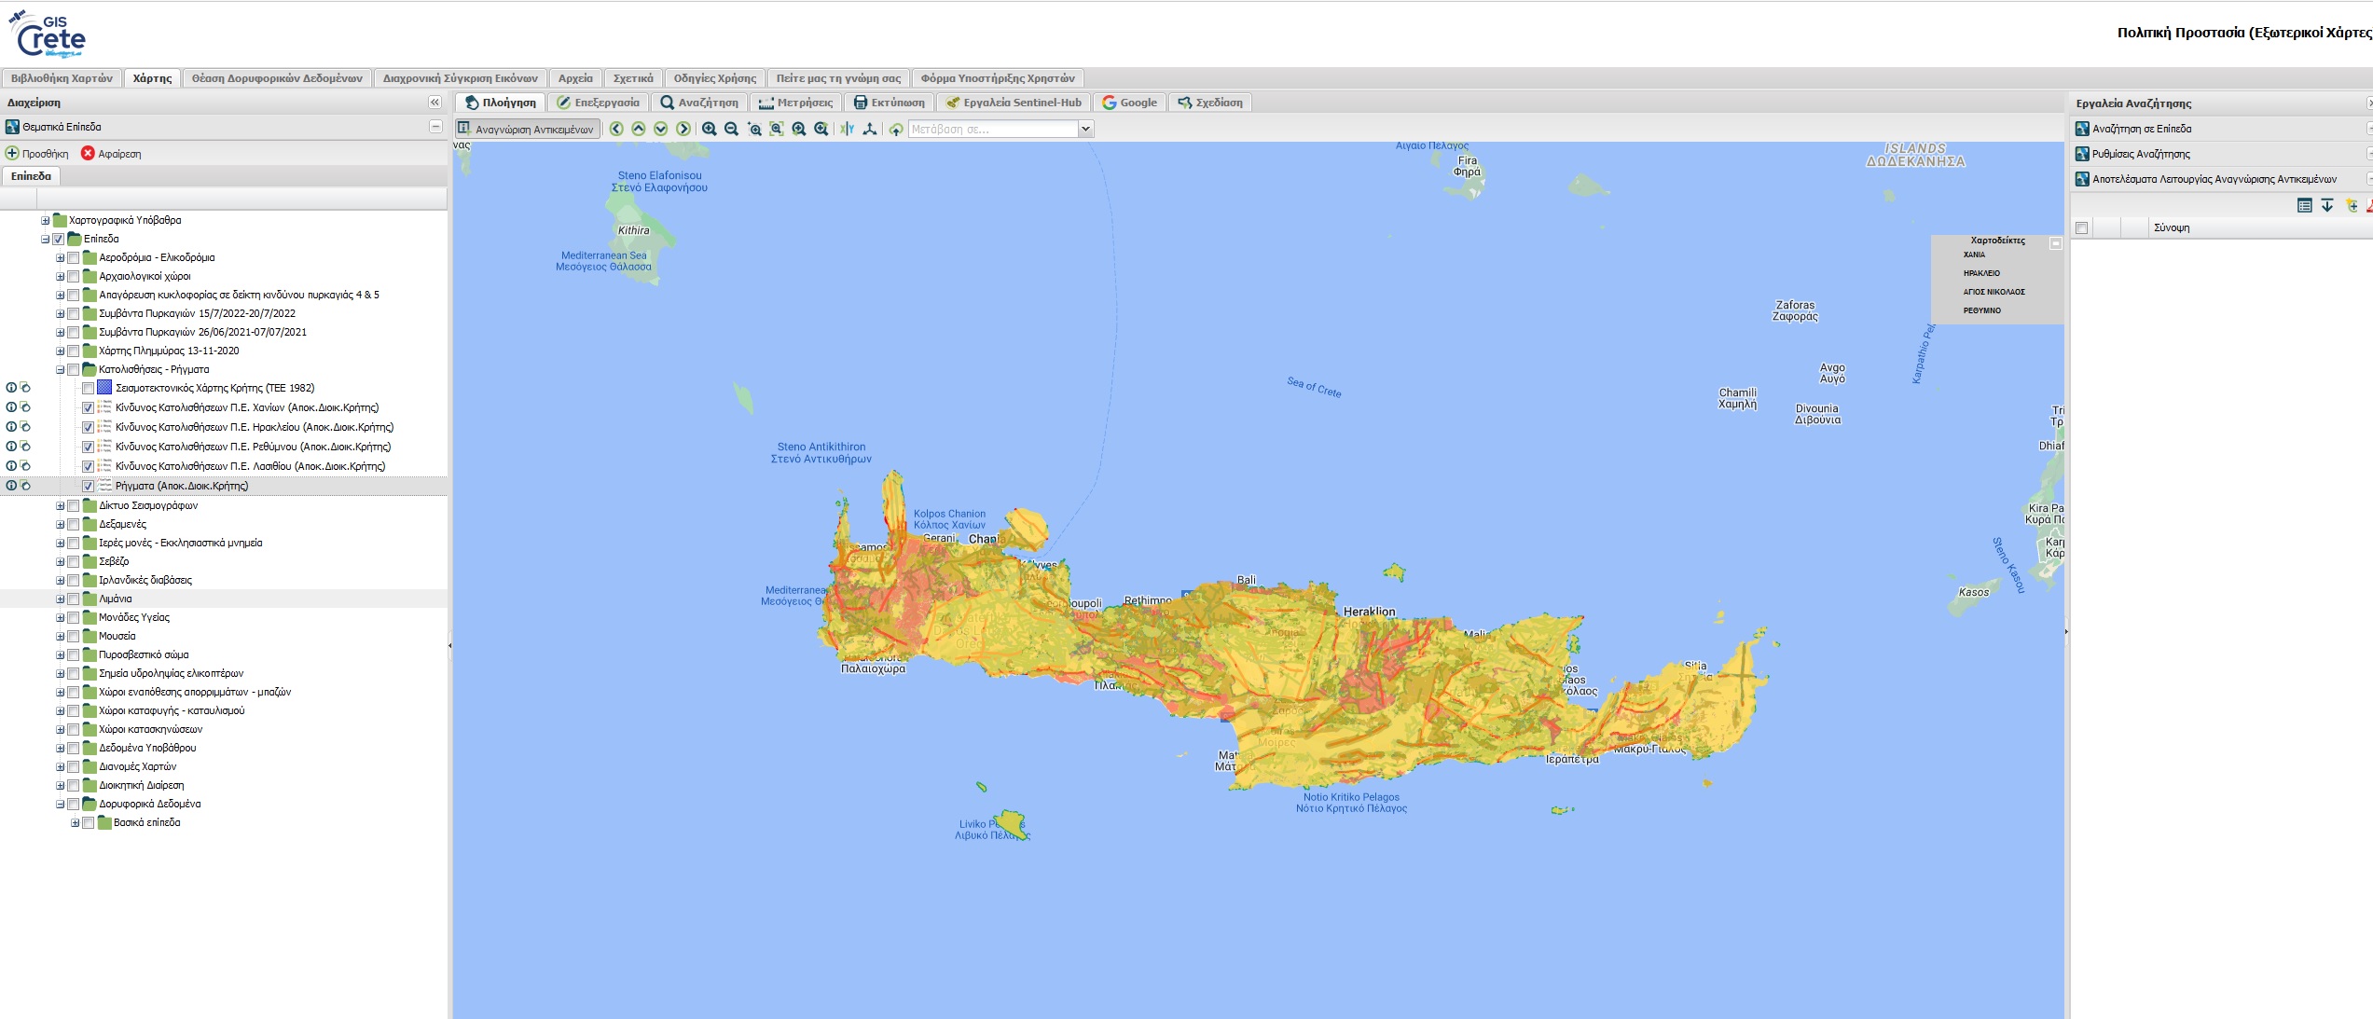Click the green cloud upload icon
2373x1019 pixels.
pos(896,129)
